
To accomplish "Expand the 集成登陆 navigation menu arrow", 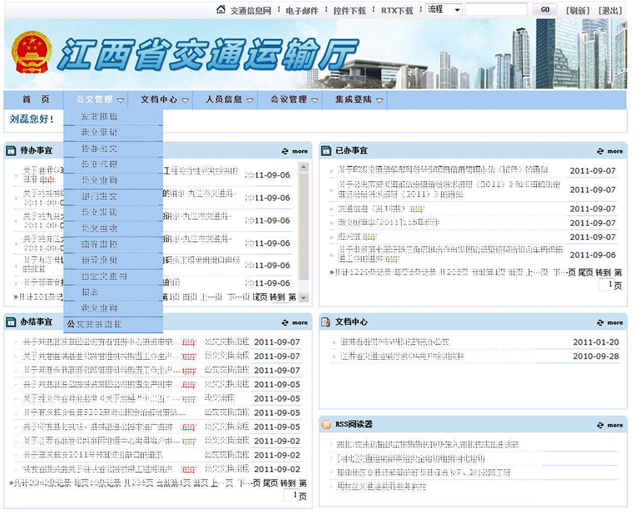I will (380, 100).
